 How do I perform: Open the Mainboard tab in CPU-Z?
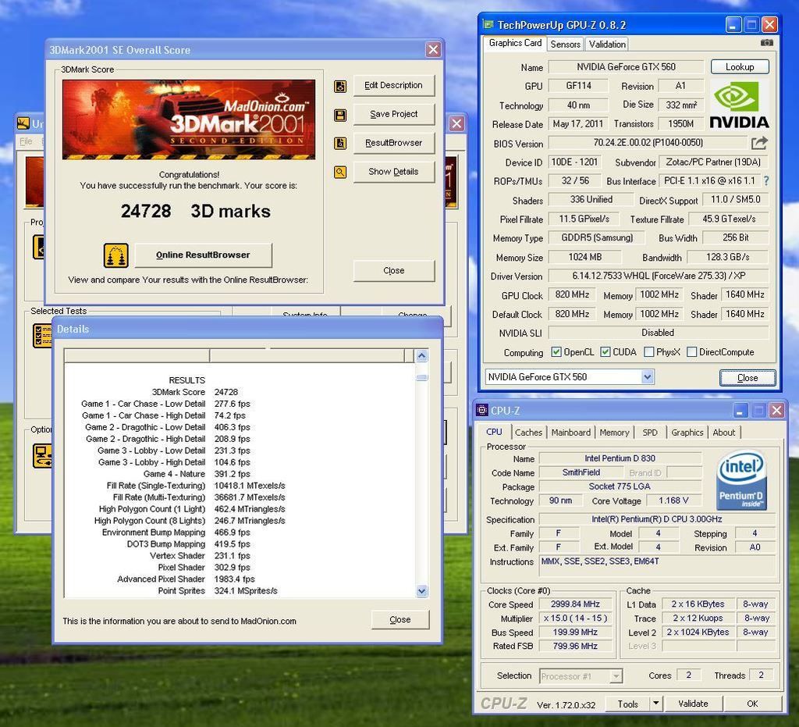[570, 433]
